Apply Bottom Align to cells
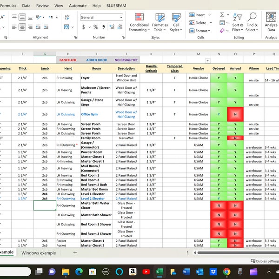Image resolution: width=279 pixels, height=279 pixels. click(30, 18)
